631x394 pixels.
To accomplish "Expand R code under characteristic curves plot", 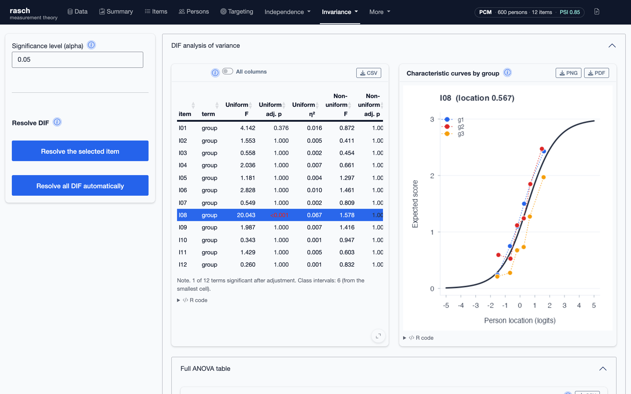I will tap(418, 338).
